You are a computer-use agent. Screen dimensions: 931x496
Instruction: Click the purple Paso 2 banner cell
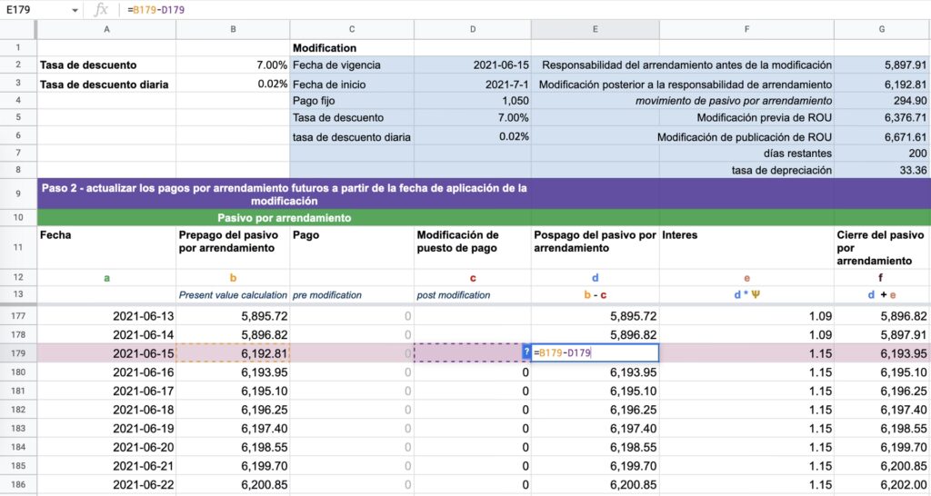pyautogui.click(x=284, y=193)
